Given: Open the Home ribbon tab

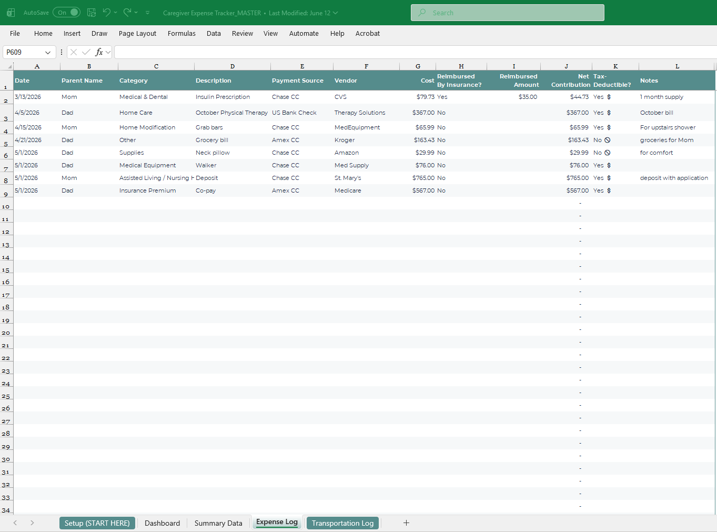Looking at the screenshot, I should (x=43, y=34).
